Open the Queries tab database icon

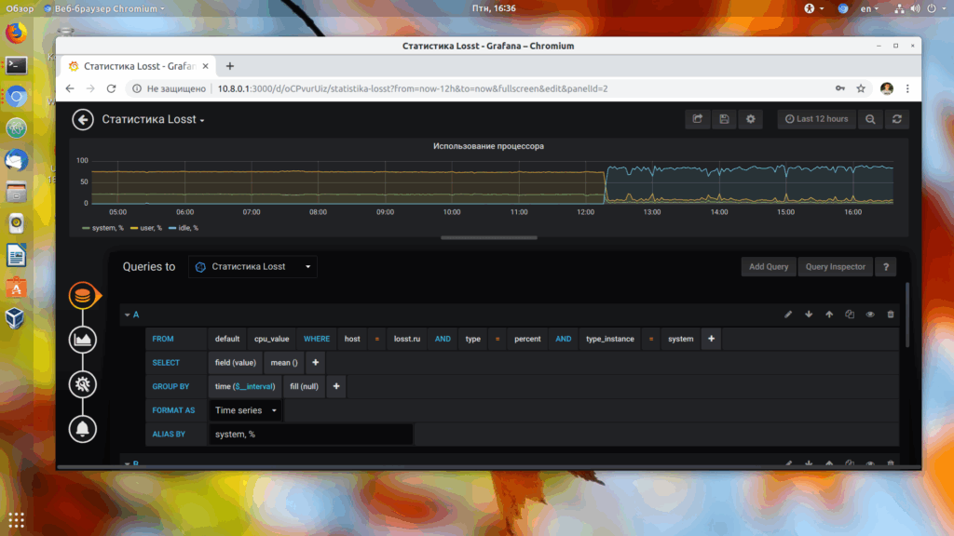click(83, 296)
